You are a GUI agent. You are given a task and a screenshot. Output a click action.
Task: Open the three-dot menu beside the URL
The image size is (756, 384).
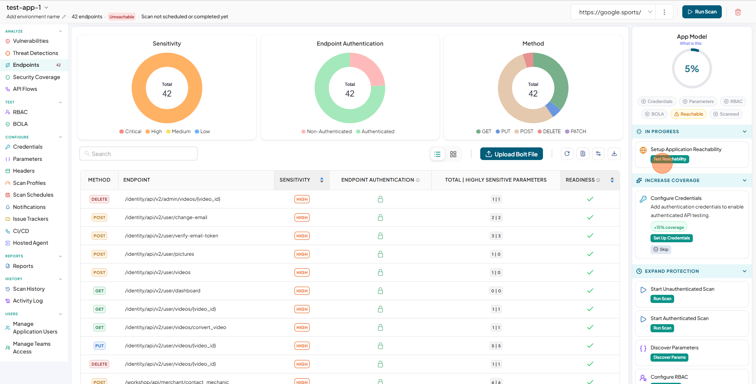coord(664,12)
